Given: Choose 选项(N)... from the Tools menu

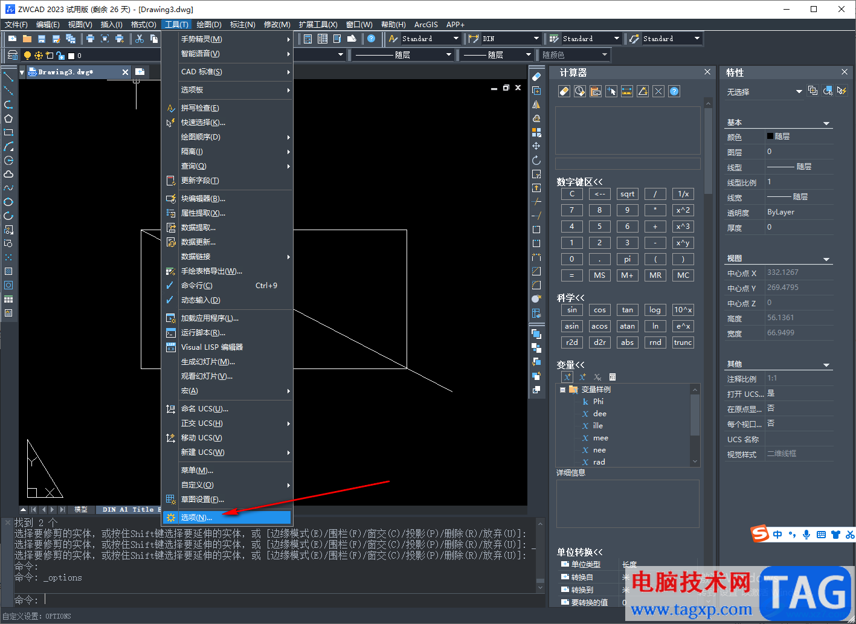Looking at the screenshot, I should 227,518.
